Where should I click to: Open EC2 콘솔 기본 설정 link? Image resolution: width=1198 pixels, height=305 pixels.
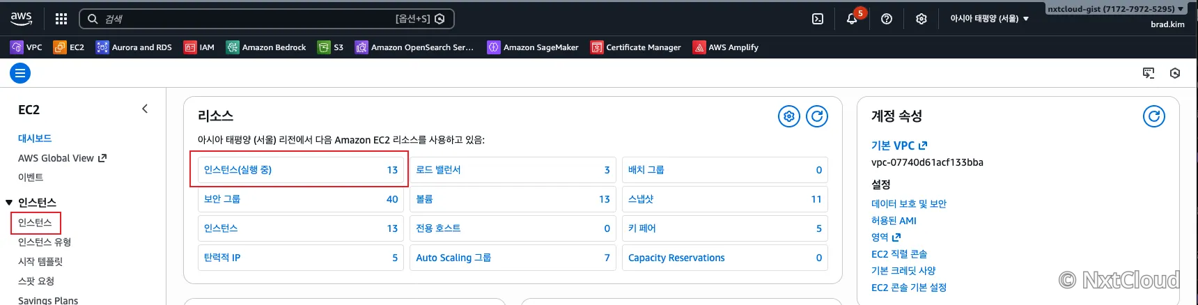click(x=909, y=288)
